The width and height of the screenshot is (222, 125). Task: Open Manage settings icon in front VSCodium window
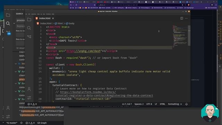coord(29,98)
